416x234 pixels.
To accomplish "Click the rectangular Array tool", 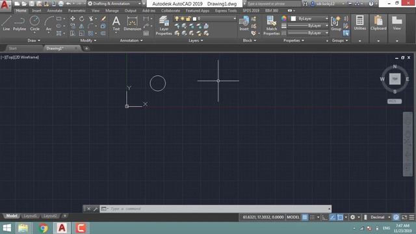I will [91, 33].
